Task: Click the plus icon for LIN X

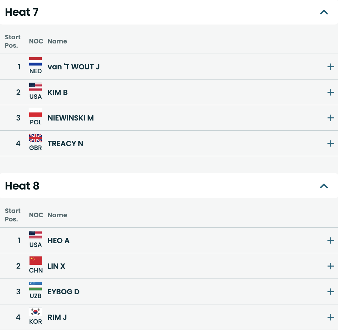Action: (330, 266)
